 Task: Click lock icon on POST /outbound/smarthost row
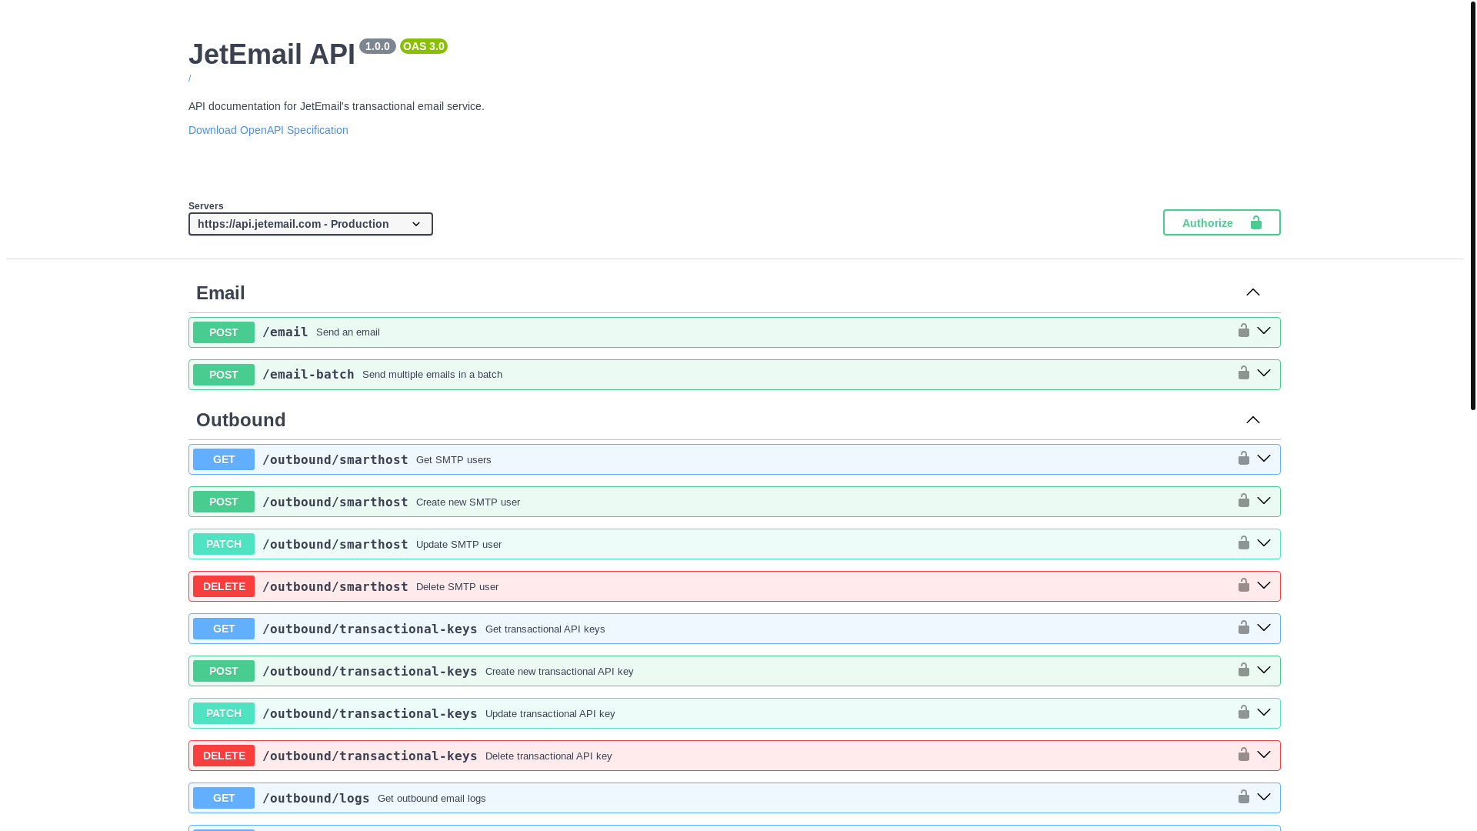(x=1244, y=500)
